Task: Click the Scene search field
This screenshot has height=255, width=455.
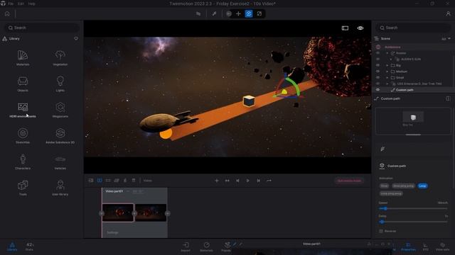Action: [413, 28]
